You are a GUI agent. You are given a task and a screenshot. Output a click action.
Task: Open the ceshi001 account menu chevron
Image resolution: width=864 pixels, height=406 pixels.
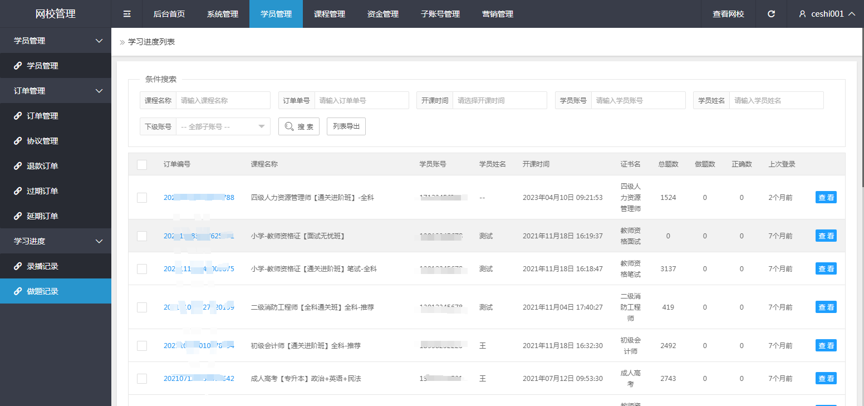(851, 14)
